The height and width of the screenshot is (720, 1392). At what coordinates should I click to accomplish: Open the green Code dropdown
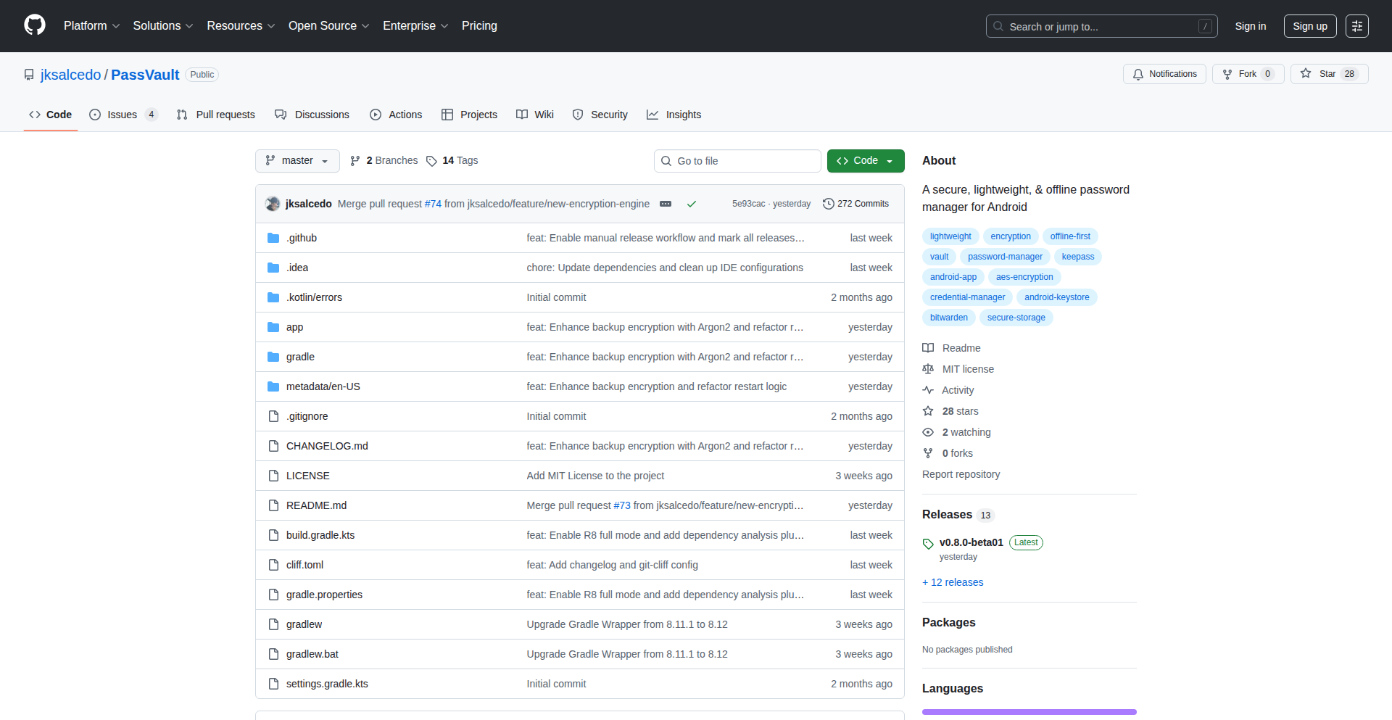click(865, 160)
